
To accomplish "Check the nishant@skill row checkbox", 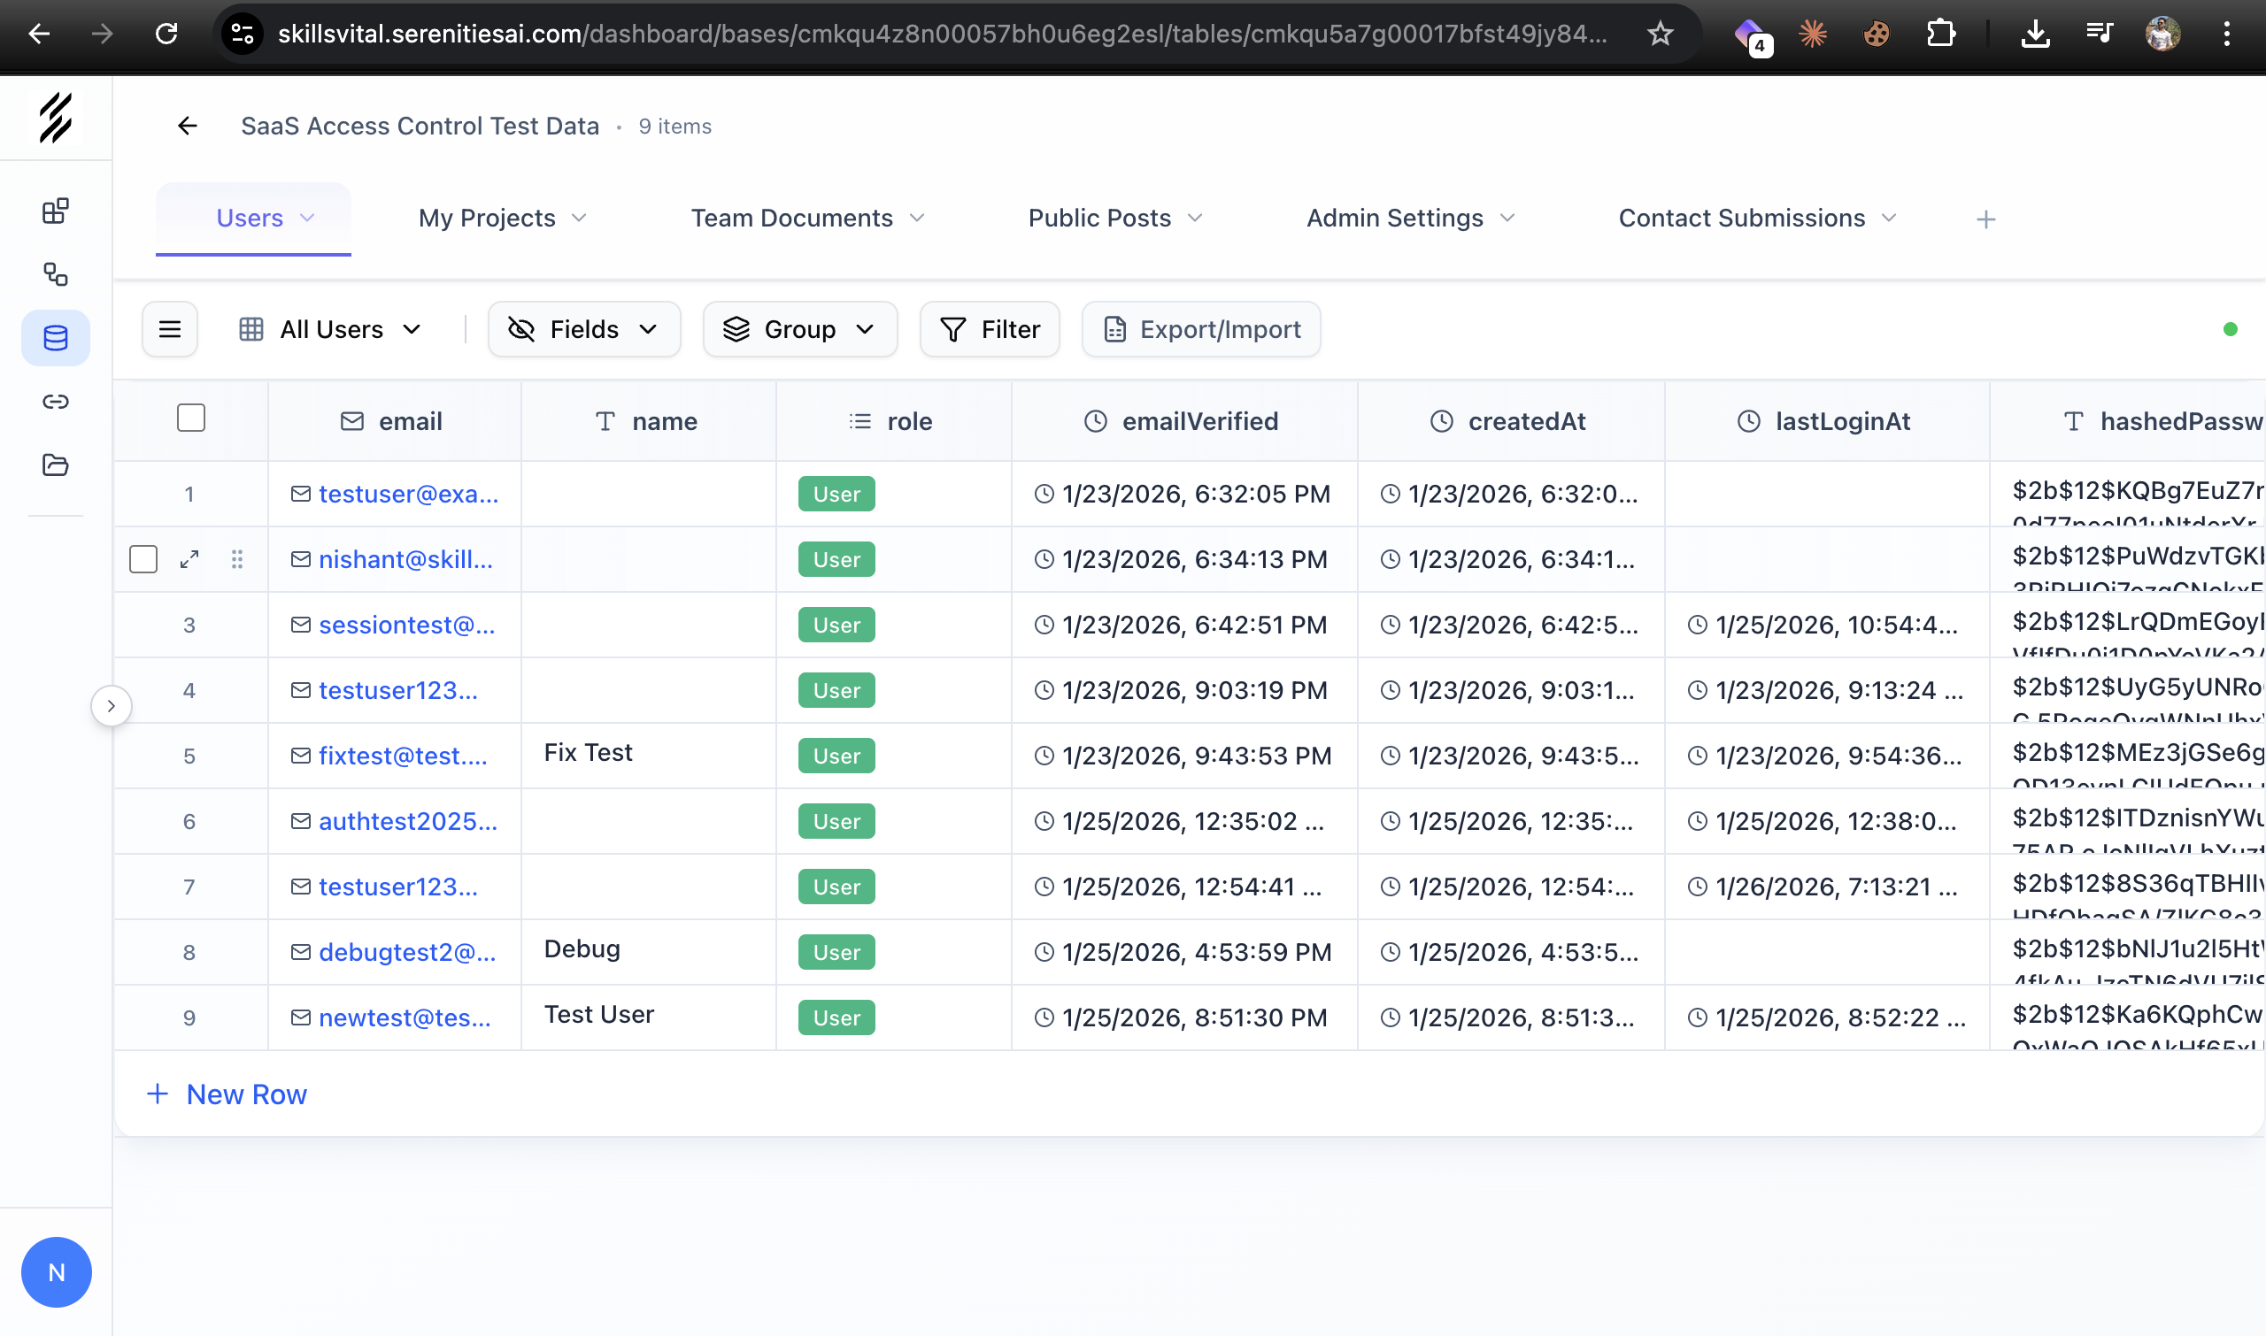I will (143, 559).
